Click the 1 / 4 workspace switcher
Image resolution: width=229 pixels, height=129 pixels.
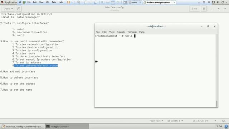219,126
